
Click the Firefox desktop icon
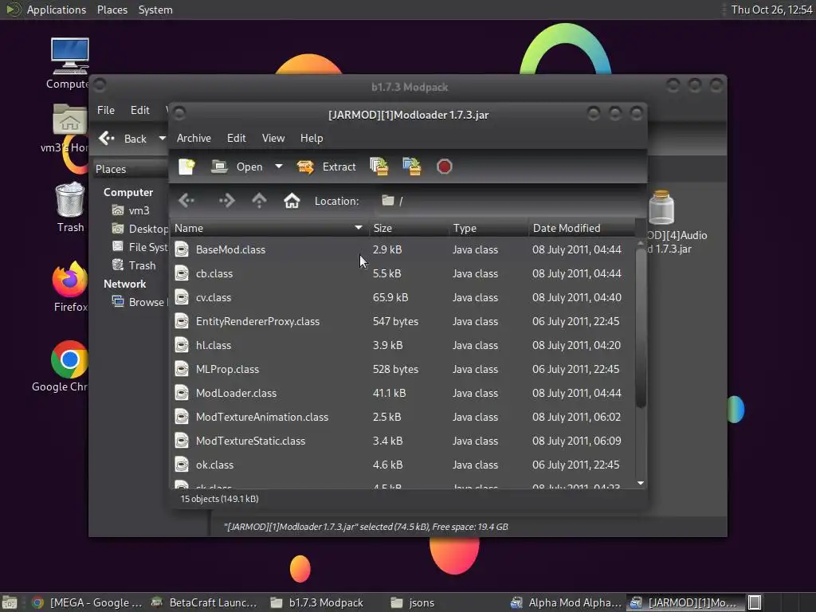click(70, 279)
